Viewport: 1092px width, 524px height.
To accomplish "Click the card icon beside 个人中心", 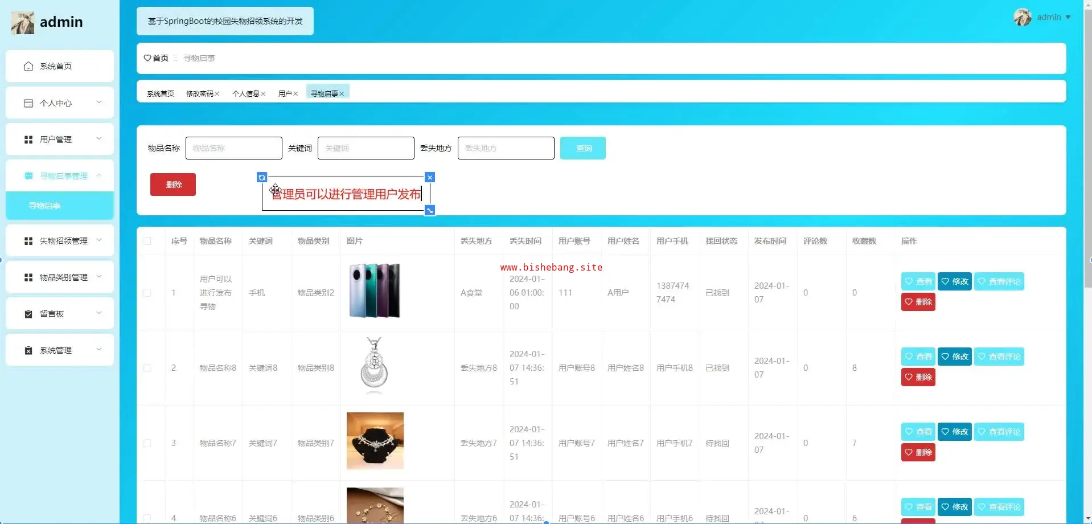I will pos(28,103).
